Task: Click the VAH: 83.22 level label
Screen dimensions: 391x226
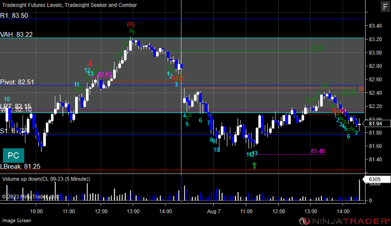Action: tap(16, 35)
